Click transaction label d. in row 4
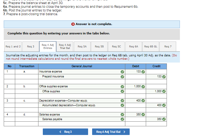 [25, 115]
